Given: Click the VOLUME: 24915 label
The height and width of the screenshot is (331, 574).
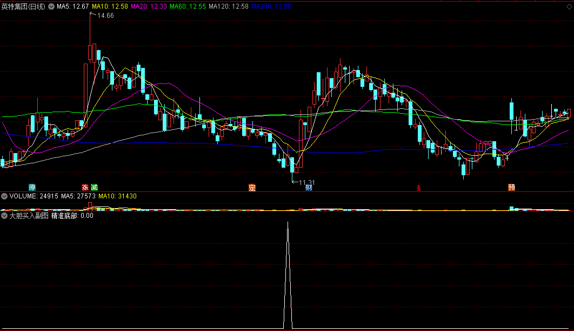Looking at the screenshot, I should pos(34,196).
